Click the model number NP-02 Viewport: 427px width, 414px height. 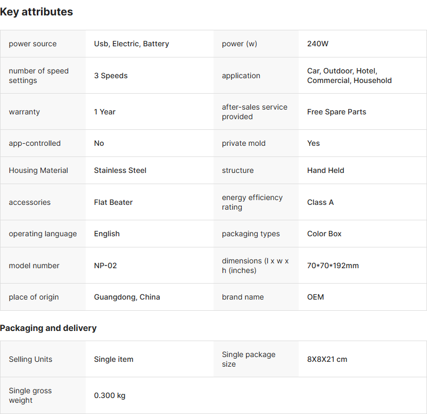click(x=105, y=266)
